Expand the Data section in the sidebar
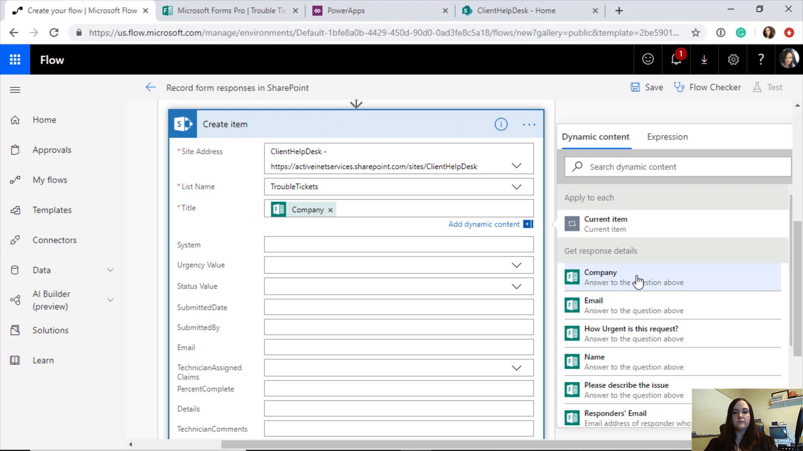Screen dimensions: 803x451 tap(110, 270)
